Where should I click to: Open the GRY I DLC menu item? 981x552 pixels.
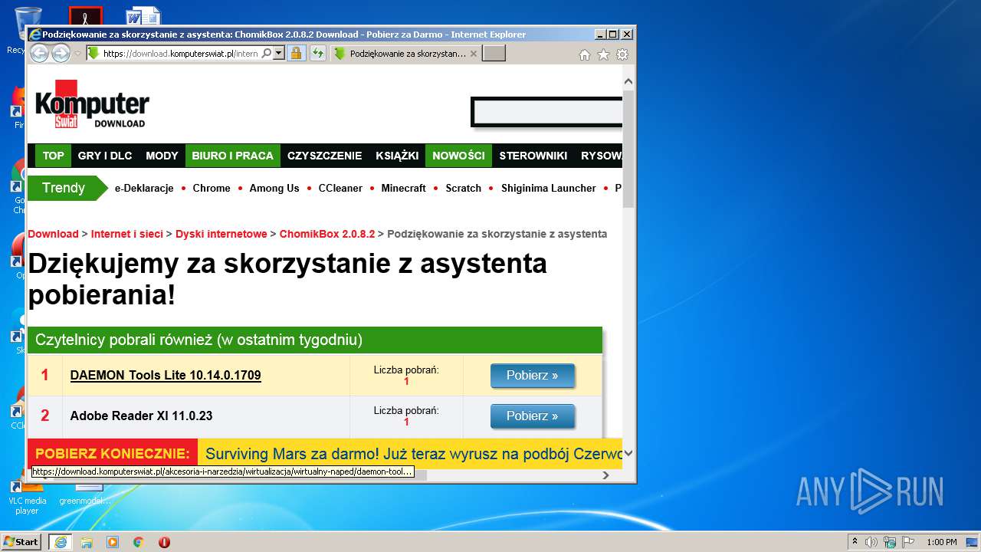(x=105, y=156)
